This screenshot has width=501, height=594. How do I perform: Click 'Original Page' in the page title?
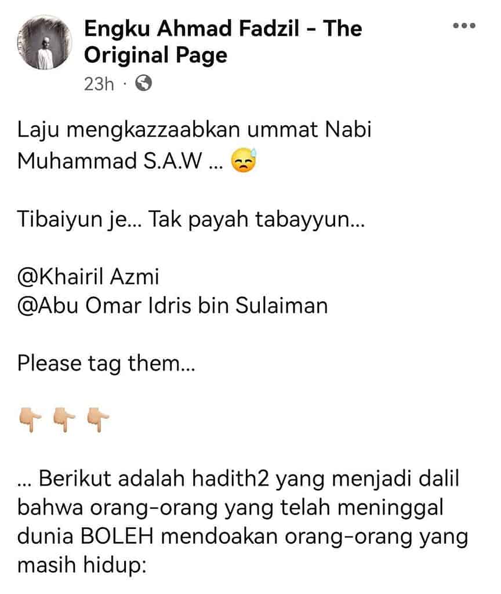tap(155, 55)
